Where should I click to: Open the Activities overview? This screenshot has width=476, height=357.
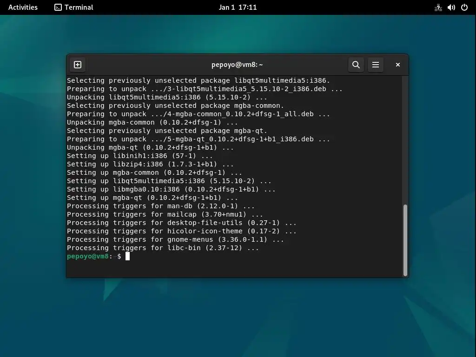[x=23, y=7]
